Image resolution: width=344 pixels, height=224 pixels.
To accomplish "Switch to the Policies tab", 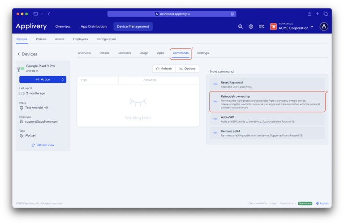I will pyautogui.click(x=41, y=39).
